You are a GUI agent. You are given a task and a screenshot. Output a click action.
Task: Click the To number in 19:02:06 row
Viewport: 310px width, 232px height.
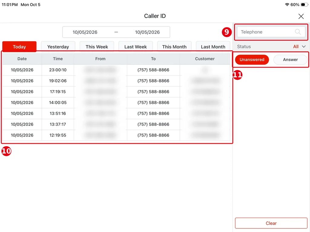(x=153, y=81)
